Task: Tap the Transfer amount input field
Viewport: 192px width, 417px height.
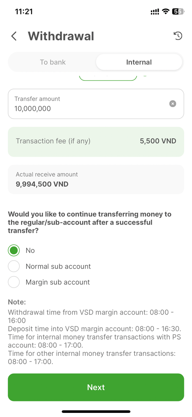Action: coord(96,104)
